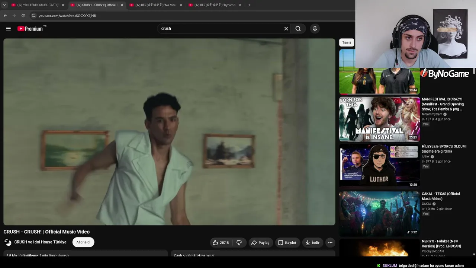Close the BTS 'Dynamite' tab
Screen dimensions: 476x268
240,5
